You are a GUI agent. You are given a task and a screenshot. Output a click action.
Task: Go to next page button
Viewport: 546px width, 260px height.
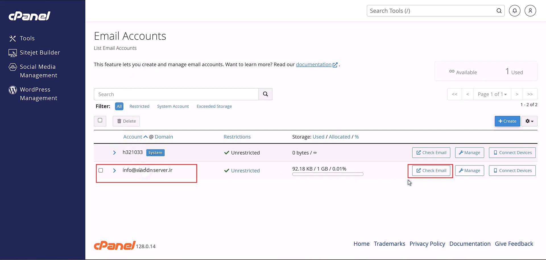517,94
